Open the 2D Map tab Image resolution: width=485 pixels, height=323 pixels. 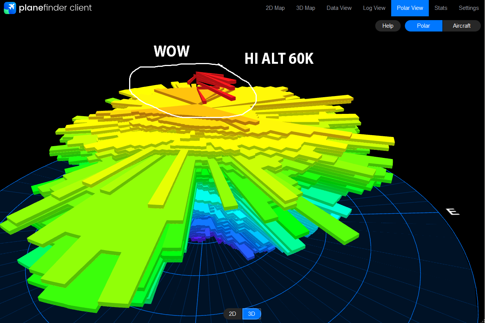tap(275, 8)
